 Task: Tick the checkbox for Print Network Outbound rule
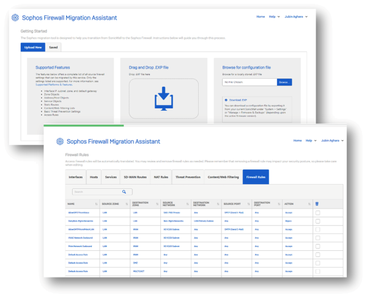coord(317,246)
